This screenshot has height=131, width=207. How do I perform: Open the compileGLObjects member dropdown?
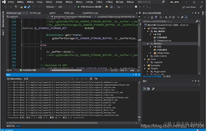[x=116, y=17]
